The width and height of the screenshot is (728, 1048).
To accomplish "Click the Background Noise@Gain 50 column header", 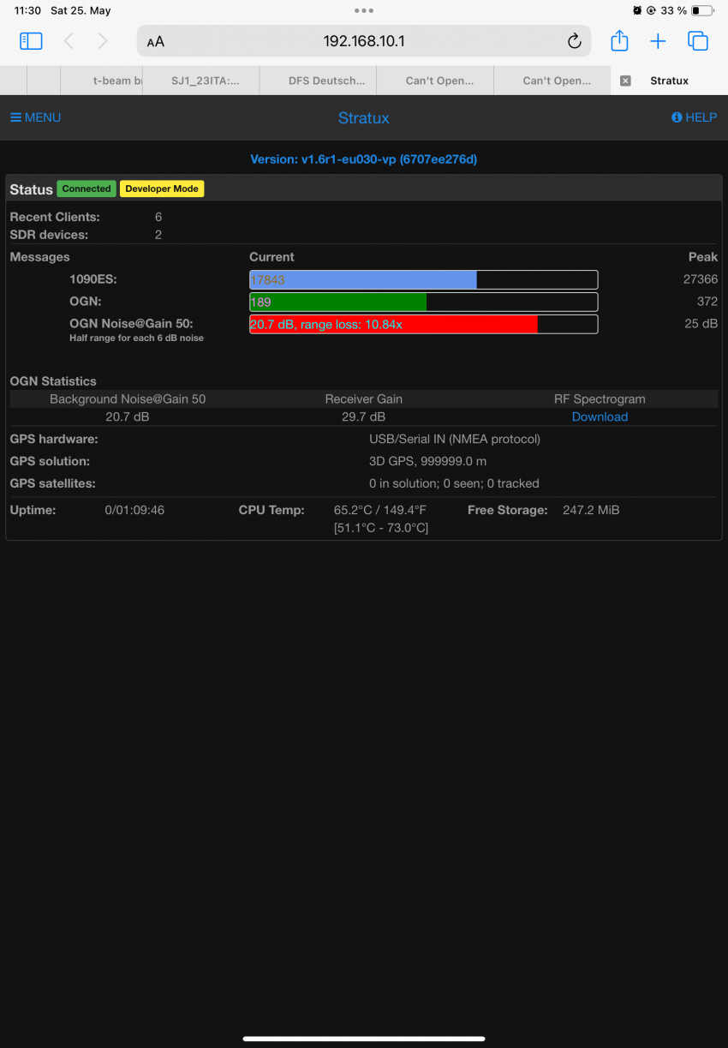I will click(x=128, y=399).
